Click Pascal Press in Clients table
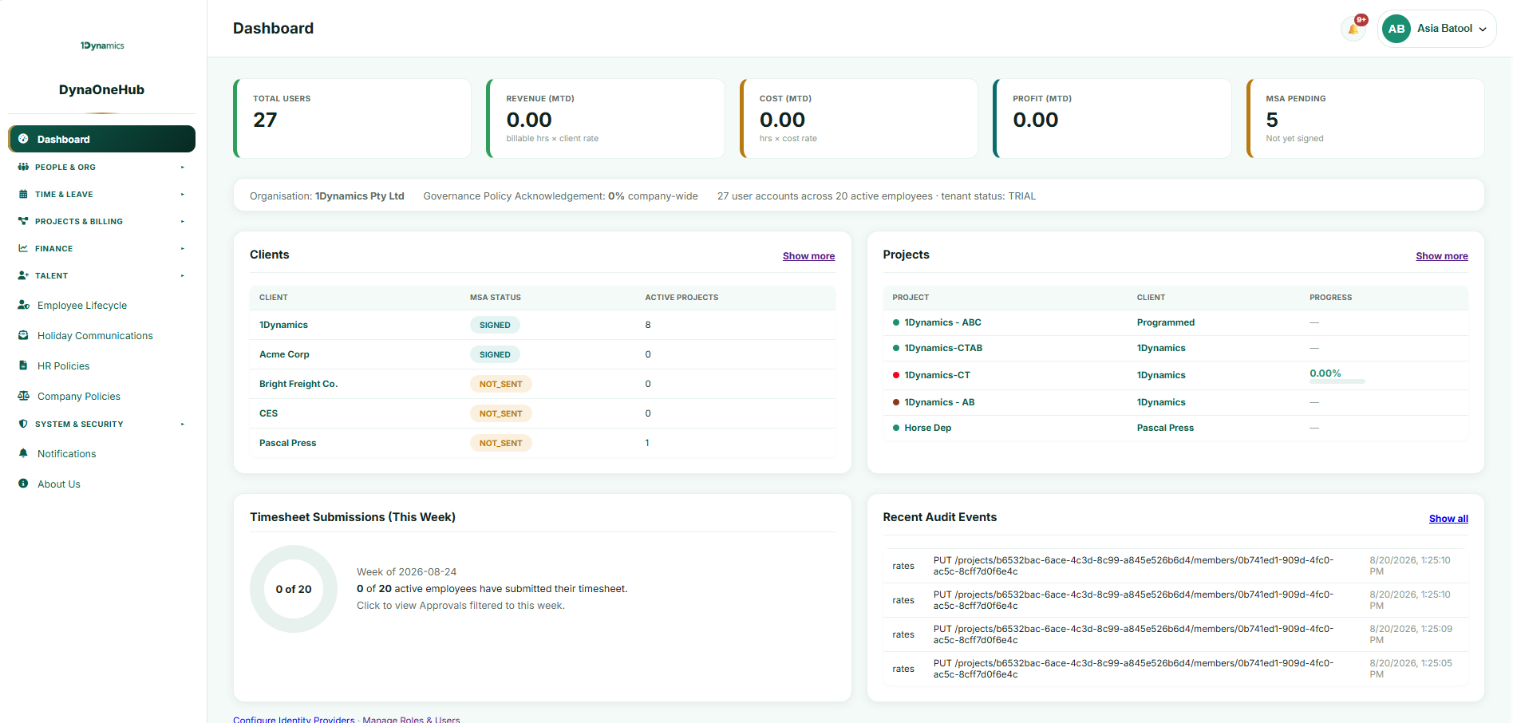 [287, 443]
